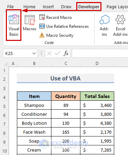Select row 2 header
Image resolution: width=128 pixels, height=155 pixels.
pos(4,79)
